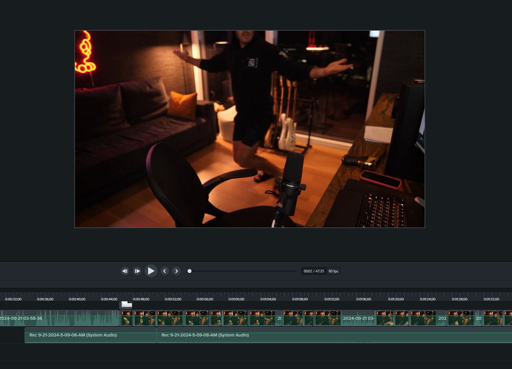
Task: Step forward one frame
Action: [137, 271]
